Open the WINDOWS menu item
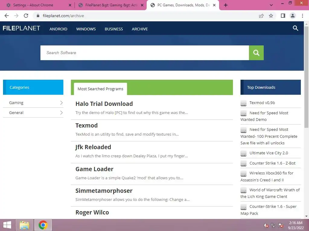309x231 pixels. click(86, 29)
